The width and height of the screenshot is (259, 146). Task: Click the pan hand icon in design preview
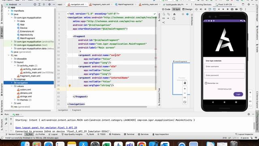click(185, 83)
